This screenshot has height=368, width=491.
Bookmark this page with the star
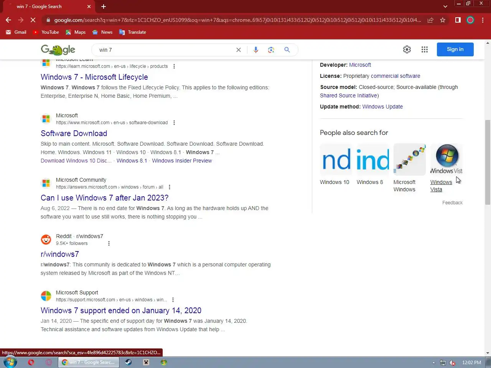pos(443,20)
